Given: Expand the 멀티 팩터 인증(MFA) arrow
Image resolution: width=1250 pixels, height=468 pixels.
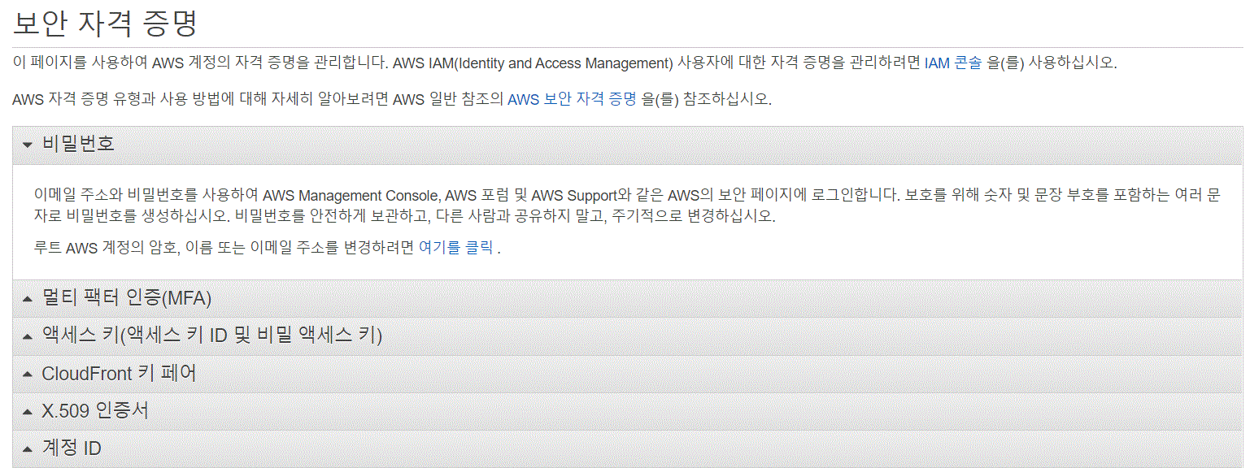Looking at the screenshot, I should [28, 299].
